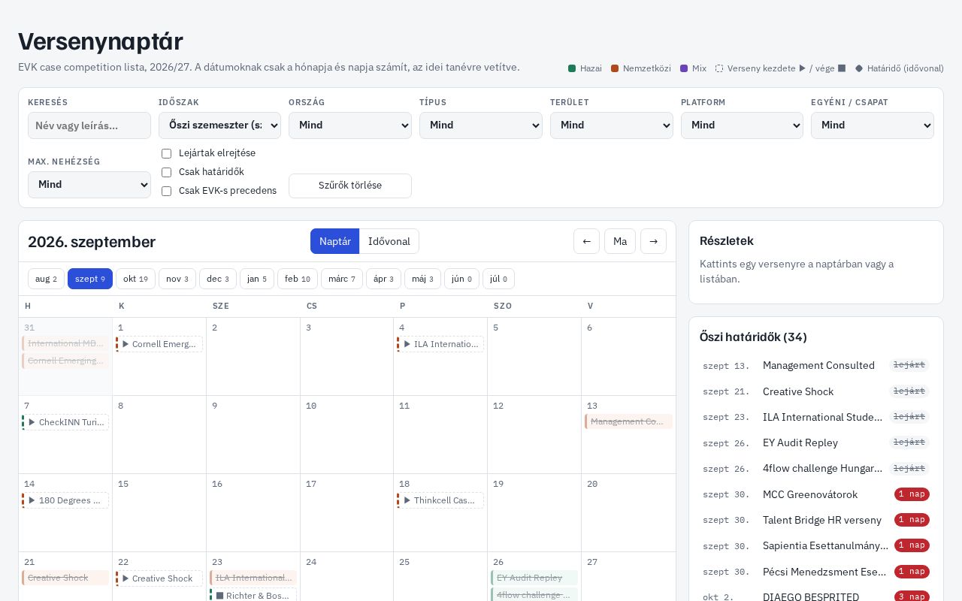Enable the Lejártak elrejtése checkbox
The height and width of the screenshot is (601, 962).
[x=167, y=153]
